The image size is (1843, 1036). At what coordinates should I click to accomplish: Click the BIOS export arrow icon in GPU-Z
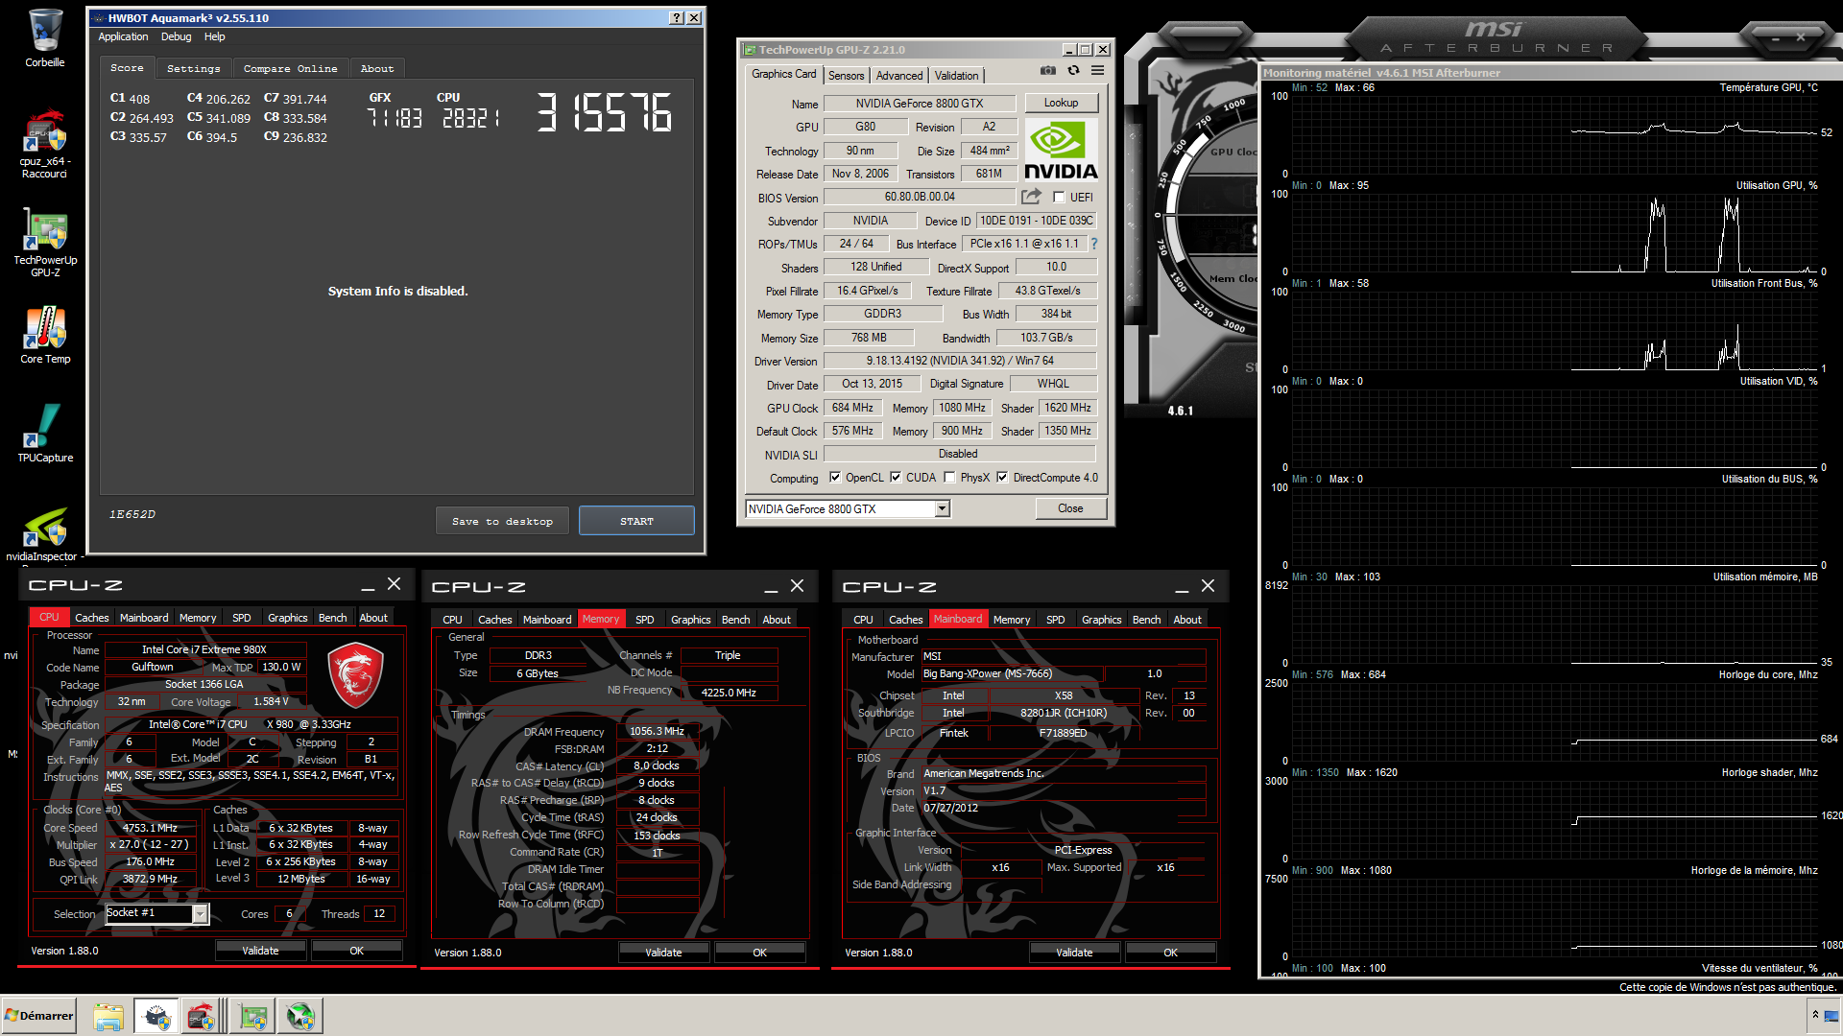1031,197
